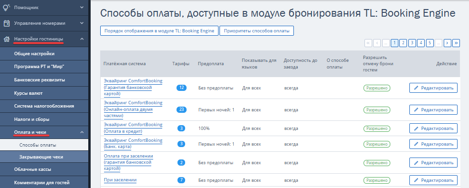Open Эквайринг ComfortBooking (Гарантия банковской картой) link
The height and width of the screenshot is (188, 469).
133,88
